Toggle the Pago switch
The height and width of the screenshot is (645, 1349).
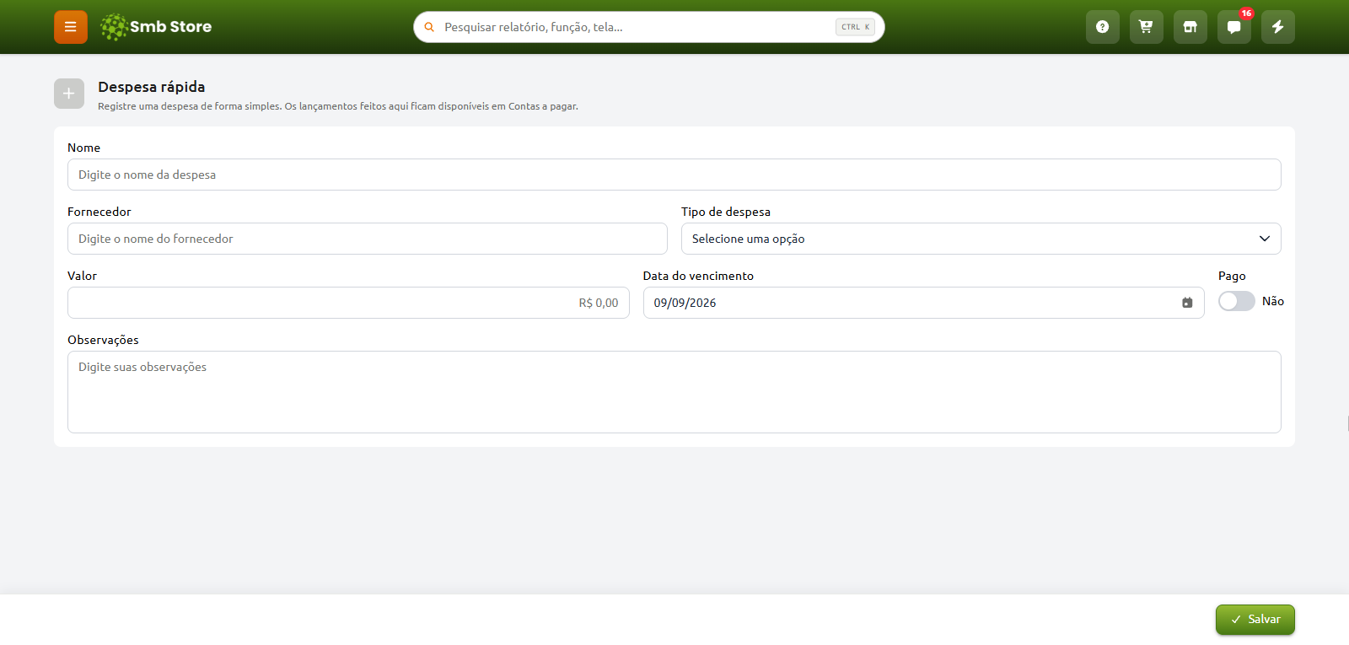[1237, 301]
